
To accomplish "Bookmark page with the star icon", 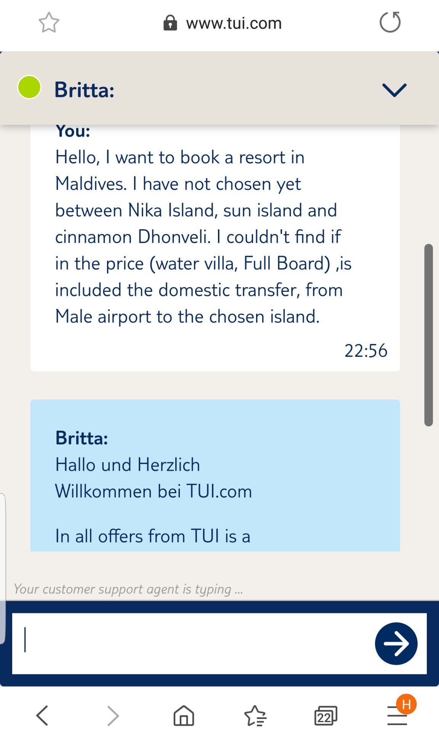I will tap(49, 23).
